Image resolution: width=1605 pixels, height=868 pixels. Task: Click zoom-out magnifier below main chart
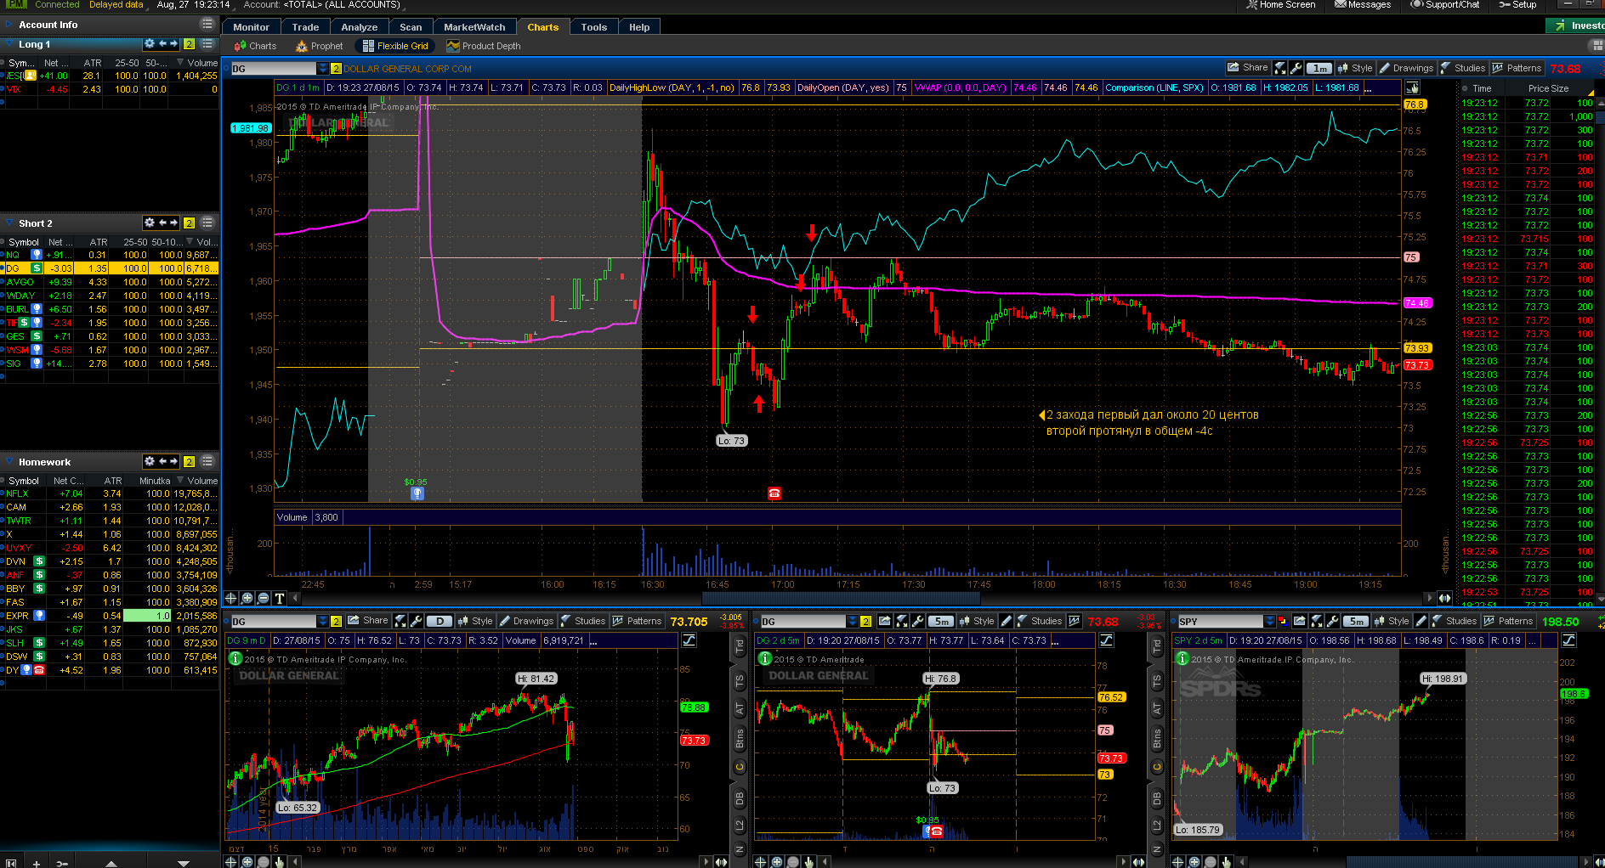(264, 598)
